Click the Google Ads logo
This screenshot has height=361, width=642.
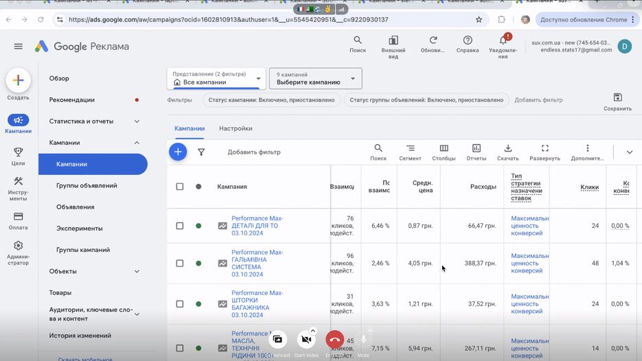pos(41,46)
